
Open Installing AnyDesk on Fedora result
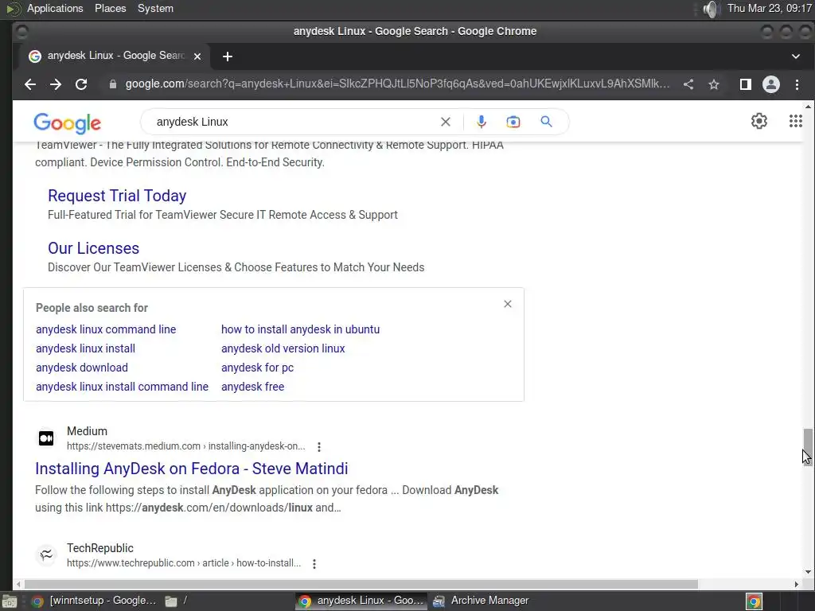[x=192, y=469]
